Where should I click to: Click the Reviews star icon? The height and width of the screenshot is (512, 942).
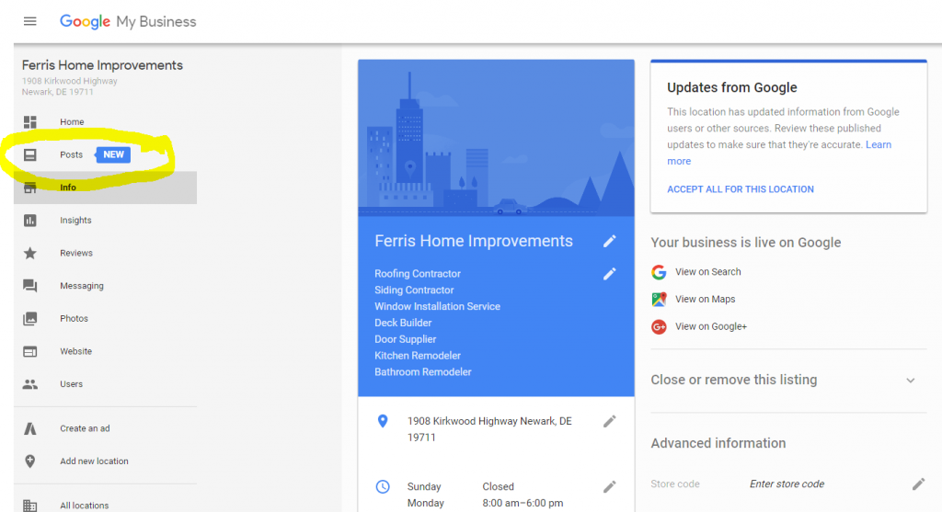[x=30, y=253]
